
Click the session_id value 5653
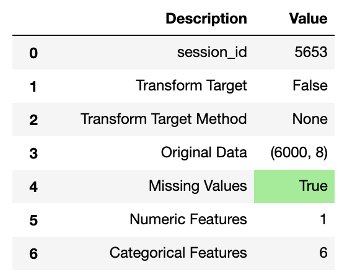click(310, 53)
